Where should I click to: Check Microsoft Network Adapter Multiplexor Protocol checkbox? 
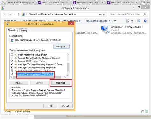click(x=12, y=58)
